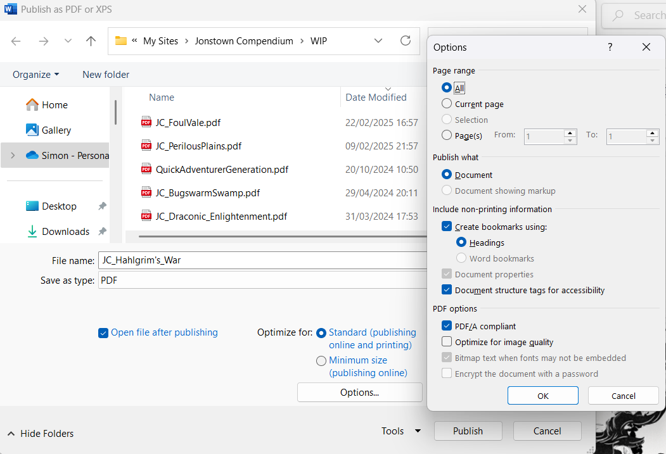666x454 pixels.
Task: Select the JC_FoulVale.pdf file
Action: click(x=188, y=123)
